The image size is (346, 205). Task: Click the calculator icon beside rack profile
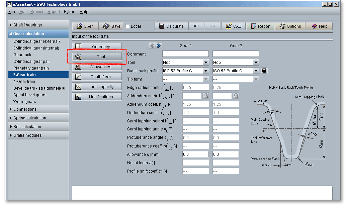tap(264, 71)
